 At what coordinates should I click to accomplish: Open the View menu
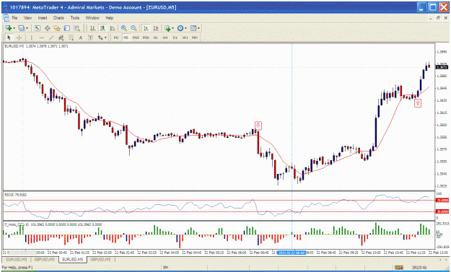point(27,18)
